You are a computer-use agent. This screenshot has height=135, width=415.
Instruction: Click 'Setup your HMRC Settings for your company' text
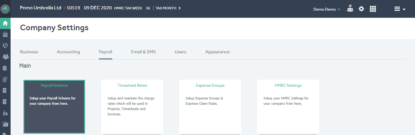(286, 101)
